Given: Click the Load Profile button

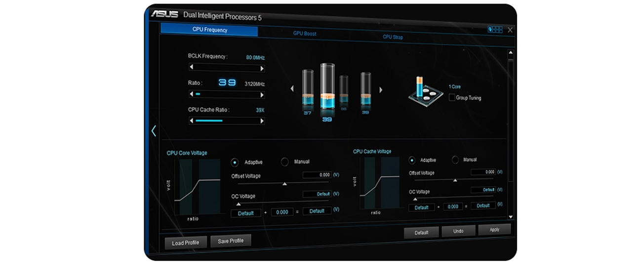Looking at the screenshot, I should [186, 243].
